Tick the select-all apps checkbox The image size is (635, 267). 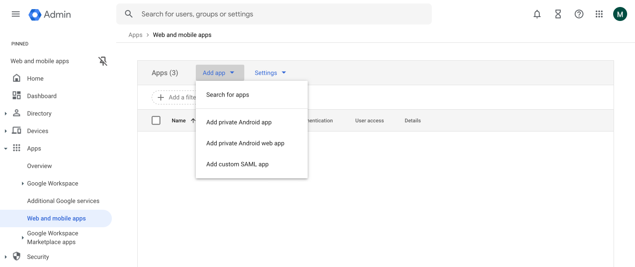(x=156, y=121)
